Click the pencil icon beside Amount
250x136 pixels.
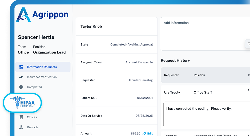coord(144,134)
